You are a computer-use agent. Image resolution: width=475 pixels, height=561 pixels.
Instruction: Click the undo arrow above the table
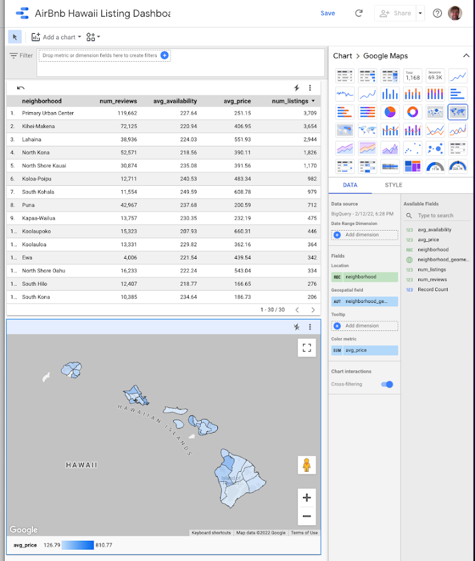(21, 88)
